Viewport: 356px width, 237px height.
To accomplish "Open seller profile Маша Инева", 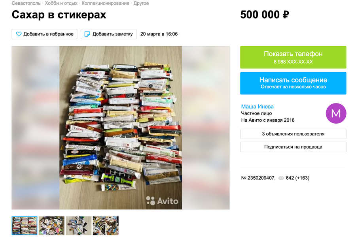I will (x=257, y=106).
